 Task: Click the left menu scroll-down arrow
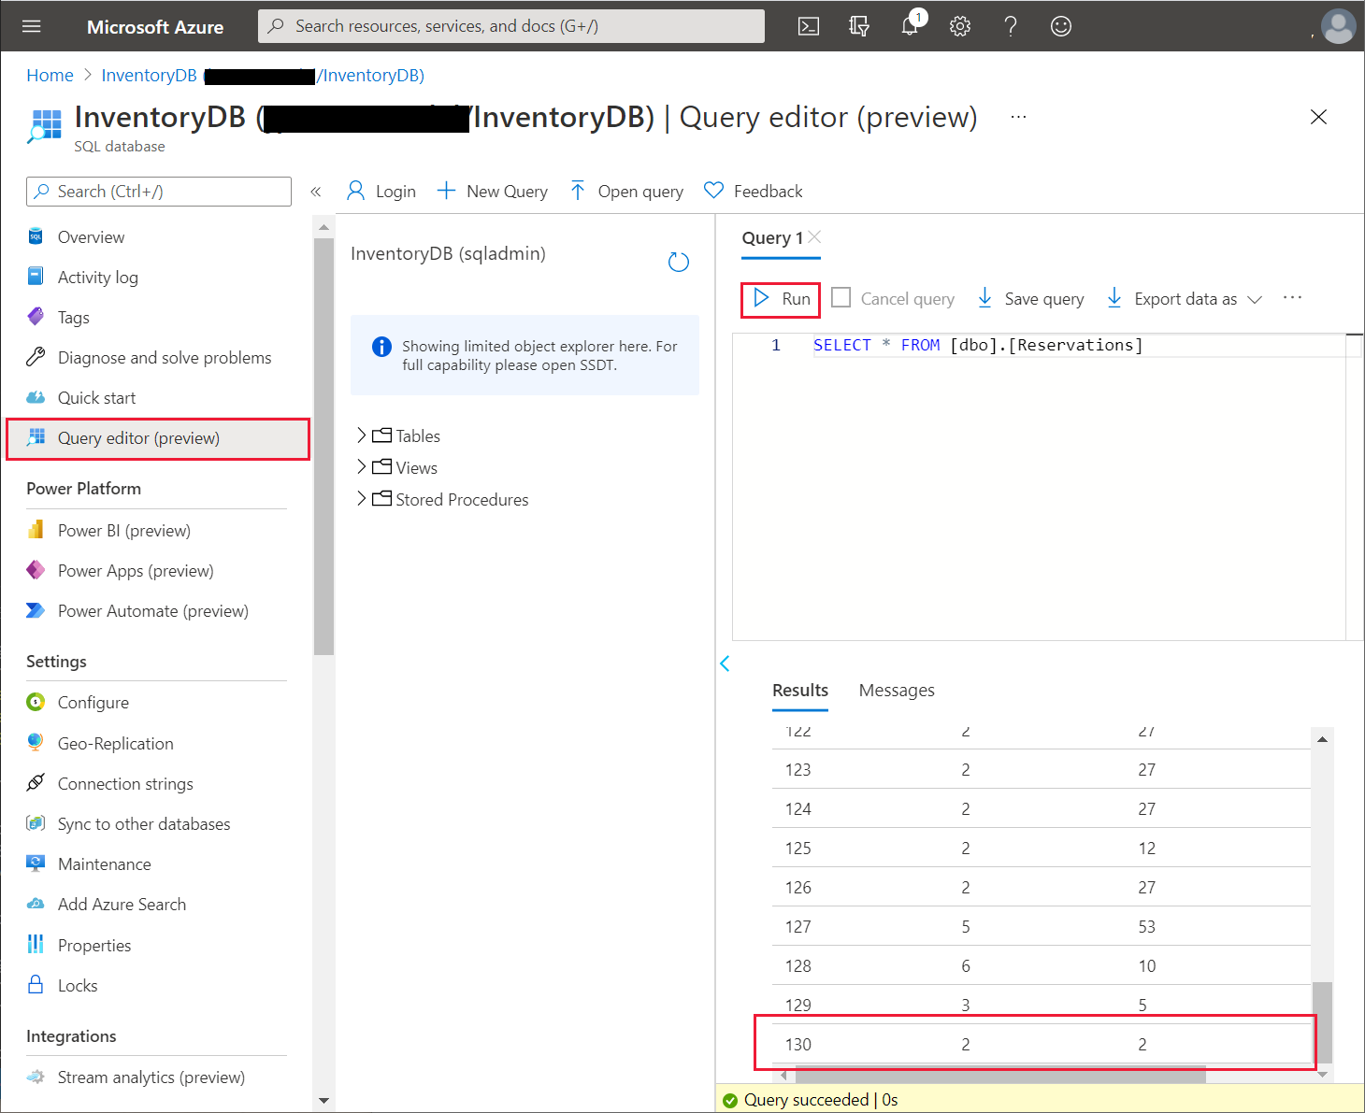pyautogui.click(x=323, y=1101)
